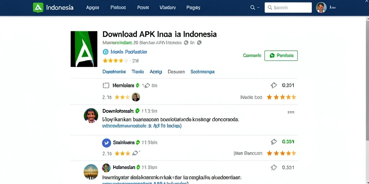Open the Pagies menu item
The image size is (369, 184).
(193, 8)
